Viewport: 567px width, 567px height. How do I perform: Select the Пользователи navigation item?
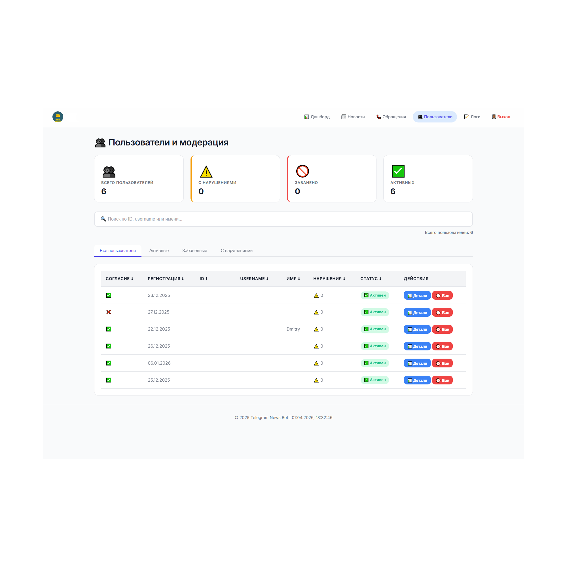pyautogui.click(x=435, y=117)
